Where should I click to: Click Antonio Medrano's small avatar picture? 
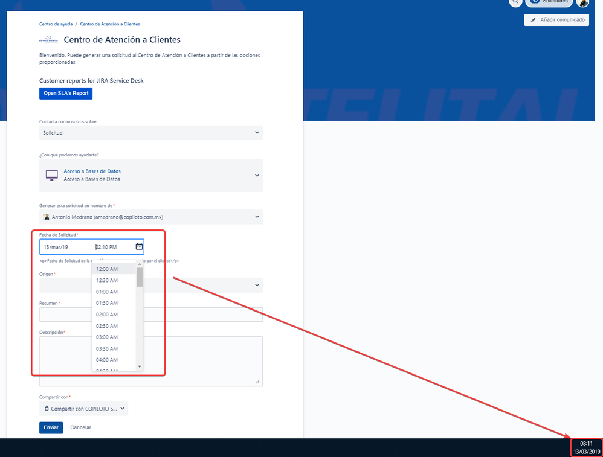[x=46, y=217]
